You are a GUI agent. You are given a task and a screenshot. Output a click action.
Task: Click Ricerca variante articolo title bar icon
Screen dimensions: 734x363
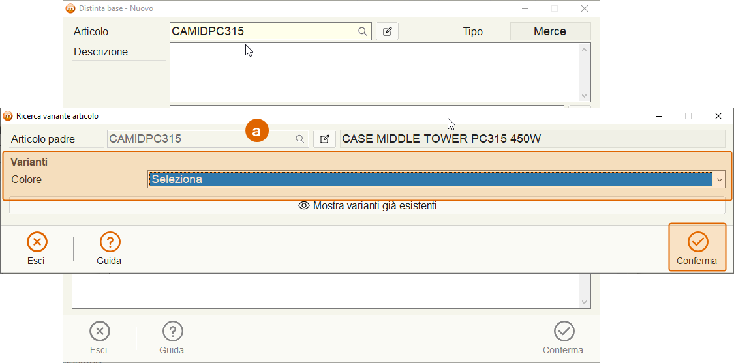8,116
